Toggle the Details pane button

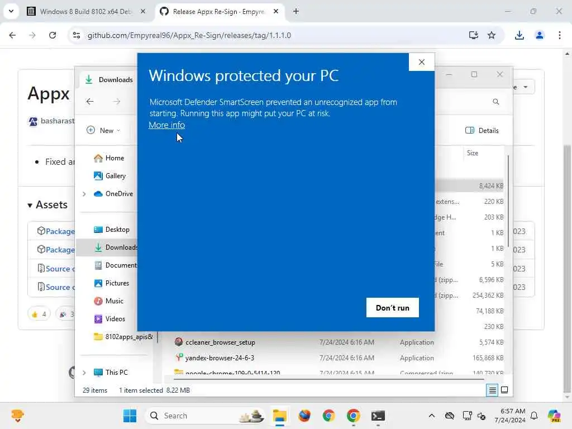[482, 130]
